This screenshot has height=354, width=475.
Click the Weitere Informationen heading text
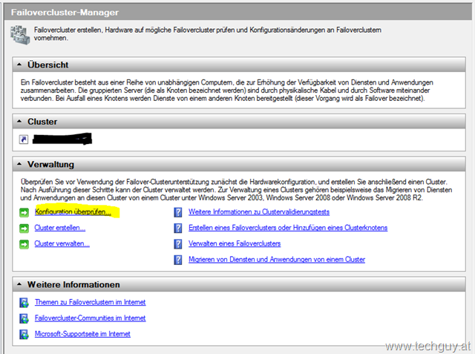(73, 285)
